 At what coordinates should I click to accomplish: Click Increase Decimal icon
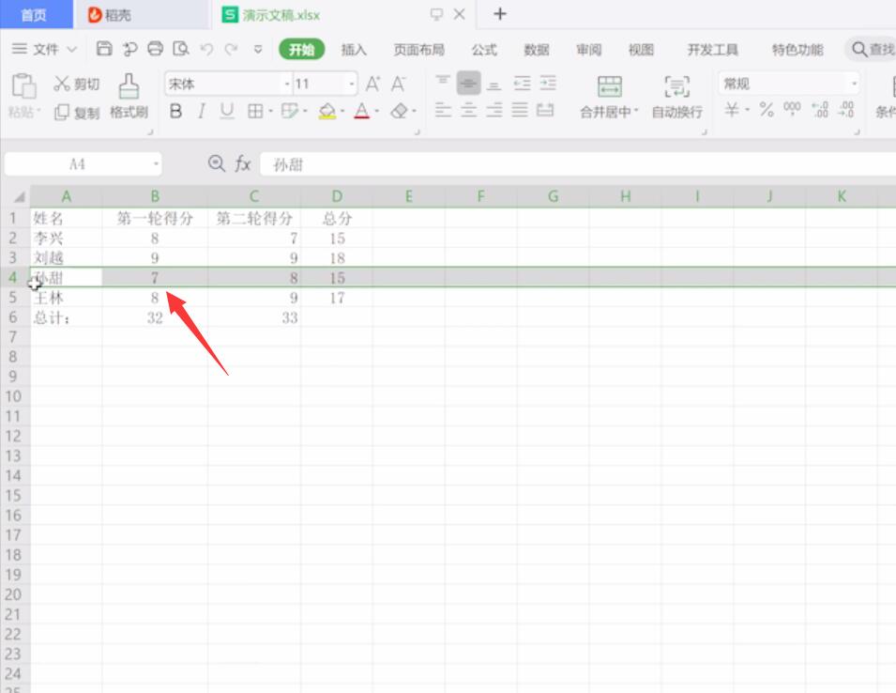(820, 109)
